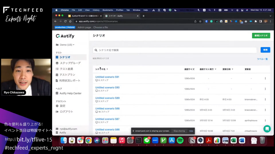The image size is (275, 154).
Task: Click the Admin page link
Action: click(x=84, y=28)
